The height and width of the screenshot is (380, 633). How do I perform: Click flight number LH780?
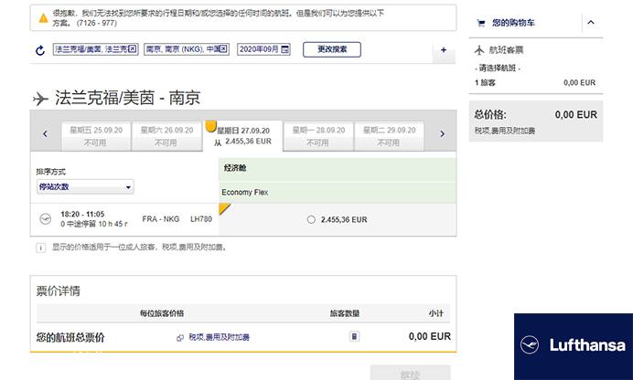tap(201, 219)
